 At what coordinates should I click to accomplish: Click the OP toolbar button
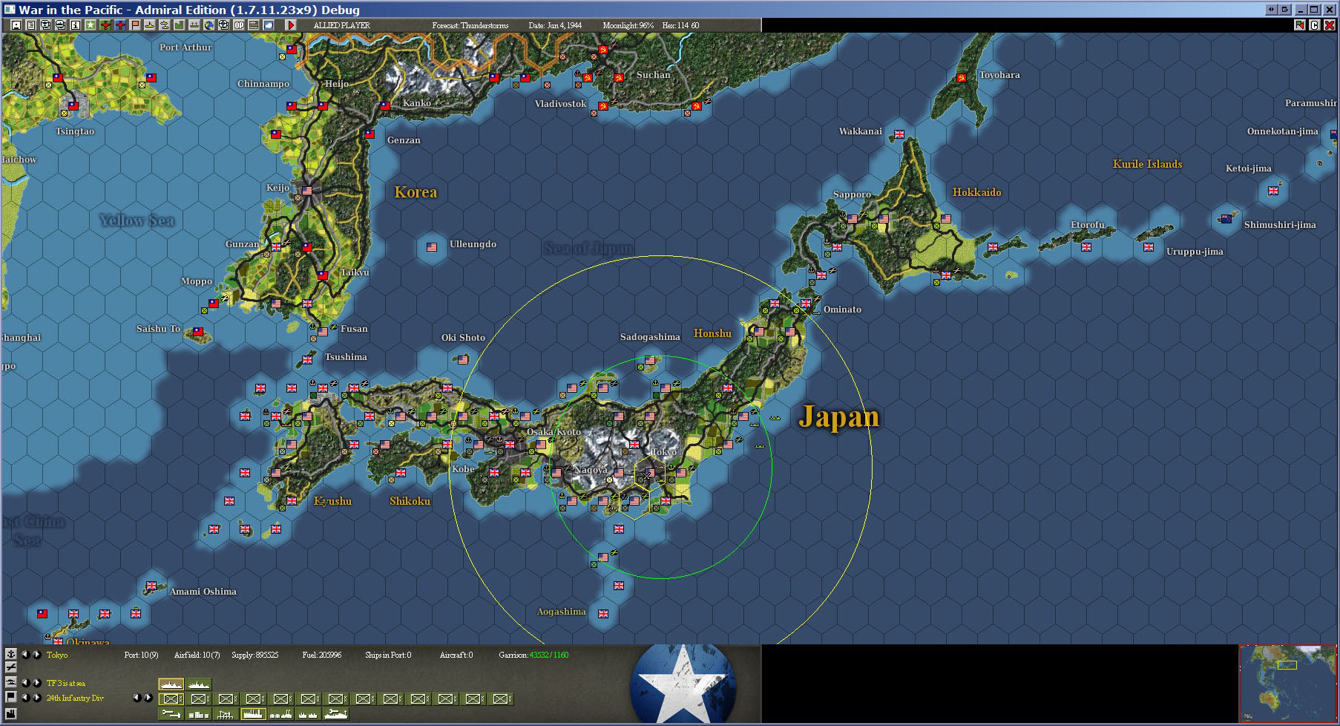[x=239, y=25]
